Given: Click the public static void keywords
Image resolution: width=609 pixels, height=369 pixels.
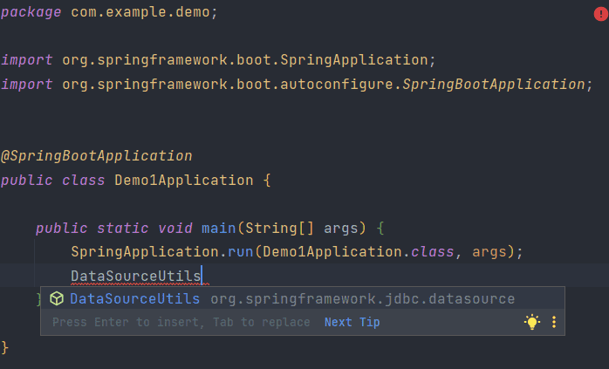Looking at the screenshot, I should tap(113, 229).
